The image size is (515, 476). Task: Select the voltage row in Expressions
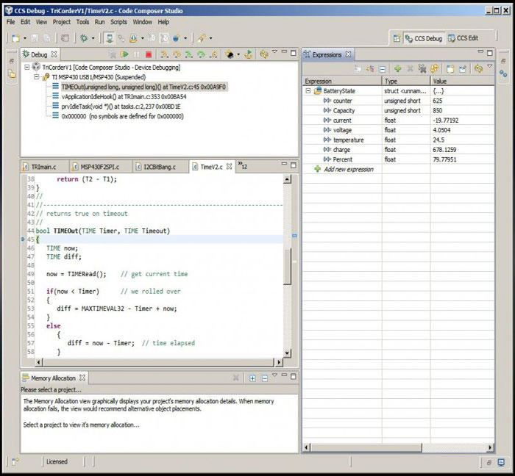(342, 130)
